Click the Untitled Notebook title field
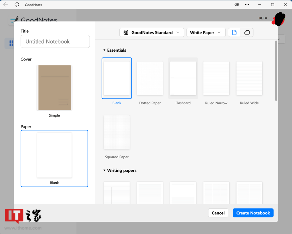Viewport: 292px width, 234px height. pos(55,41)
